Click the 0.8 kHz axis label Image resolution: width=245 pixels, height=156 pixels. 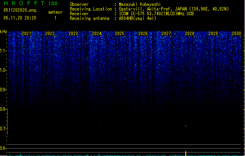(3, 109)
